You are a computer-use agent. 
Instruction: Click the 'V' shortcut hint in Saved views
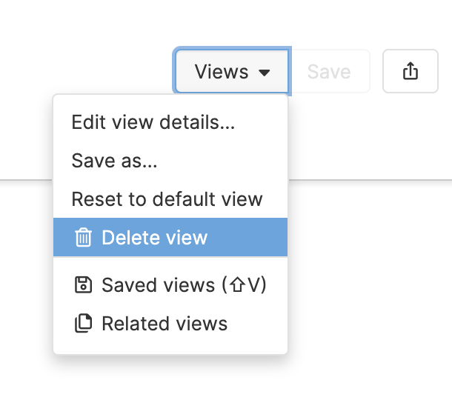[253, 285]
